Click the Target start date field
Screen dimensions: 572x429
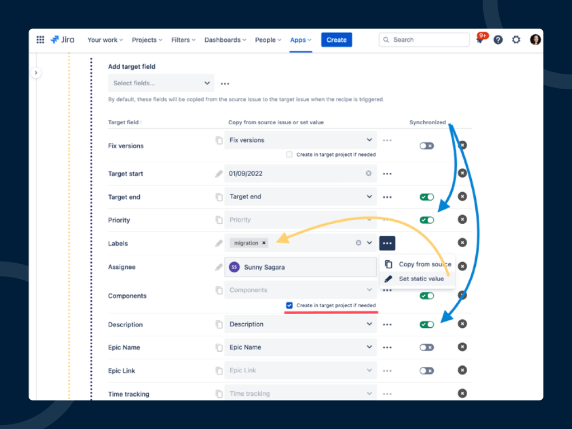point(300,173)
